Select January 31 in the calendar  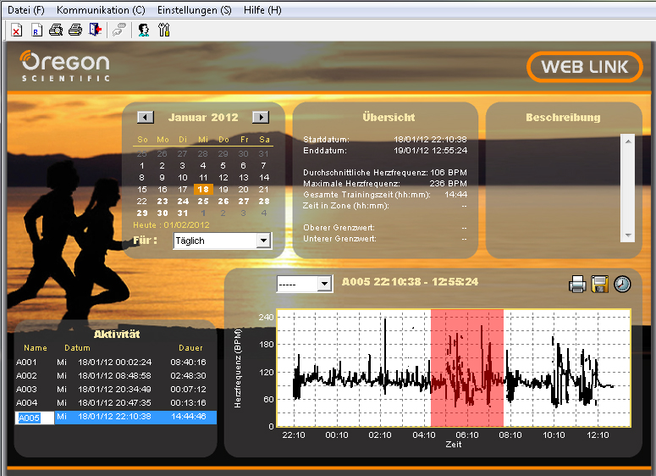pyautogui.click(x=183, y=213)
